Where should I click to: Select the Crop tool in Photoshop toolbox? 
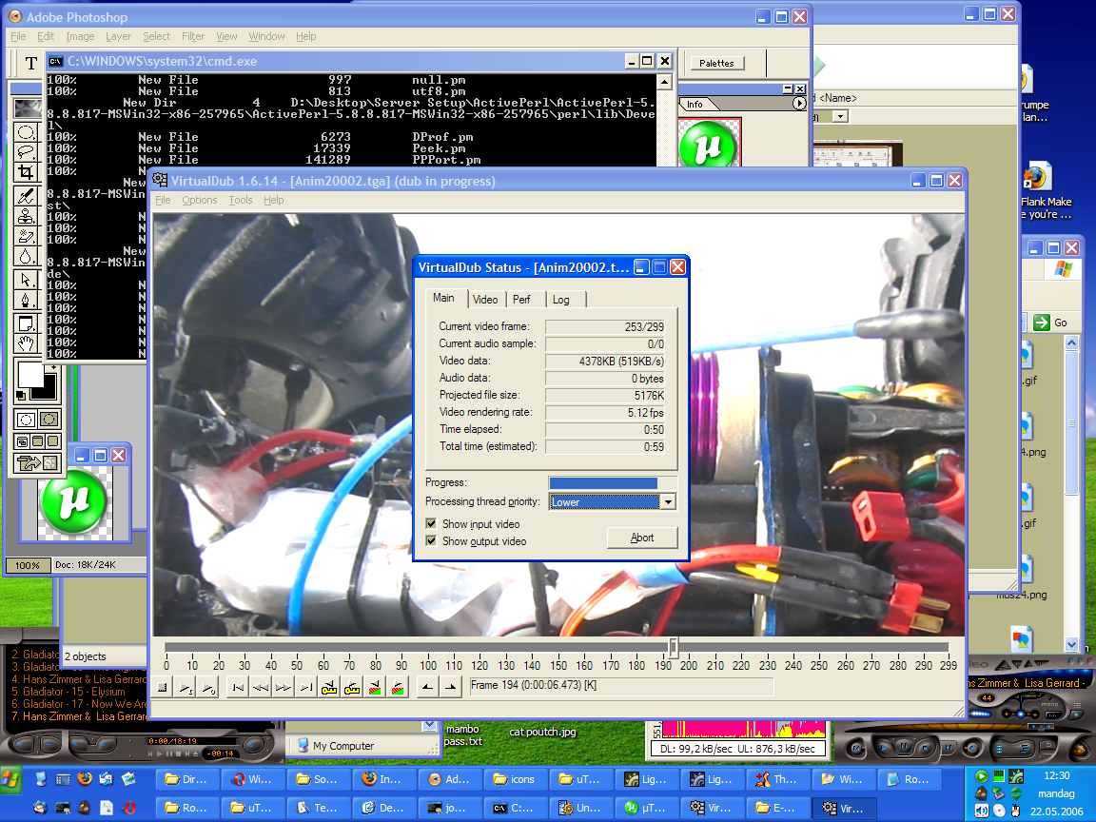pos(27,171)
